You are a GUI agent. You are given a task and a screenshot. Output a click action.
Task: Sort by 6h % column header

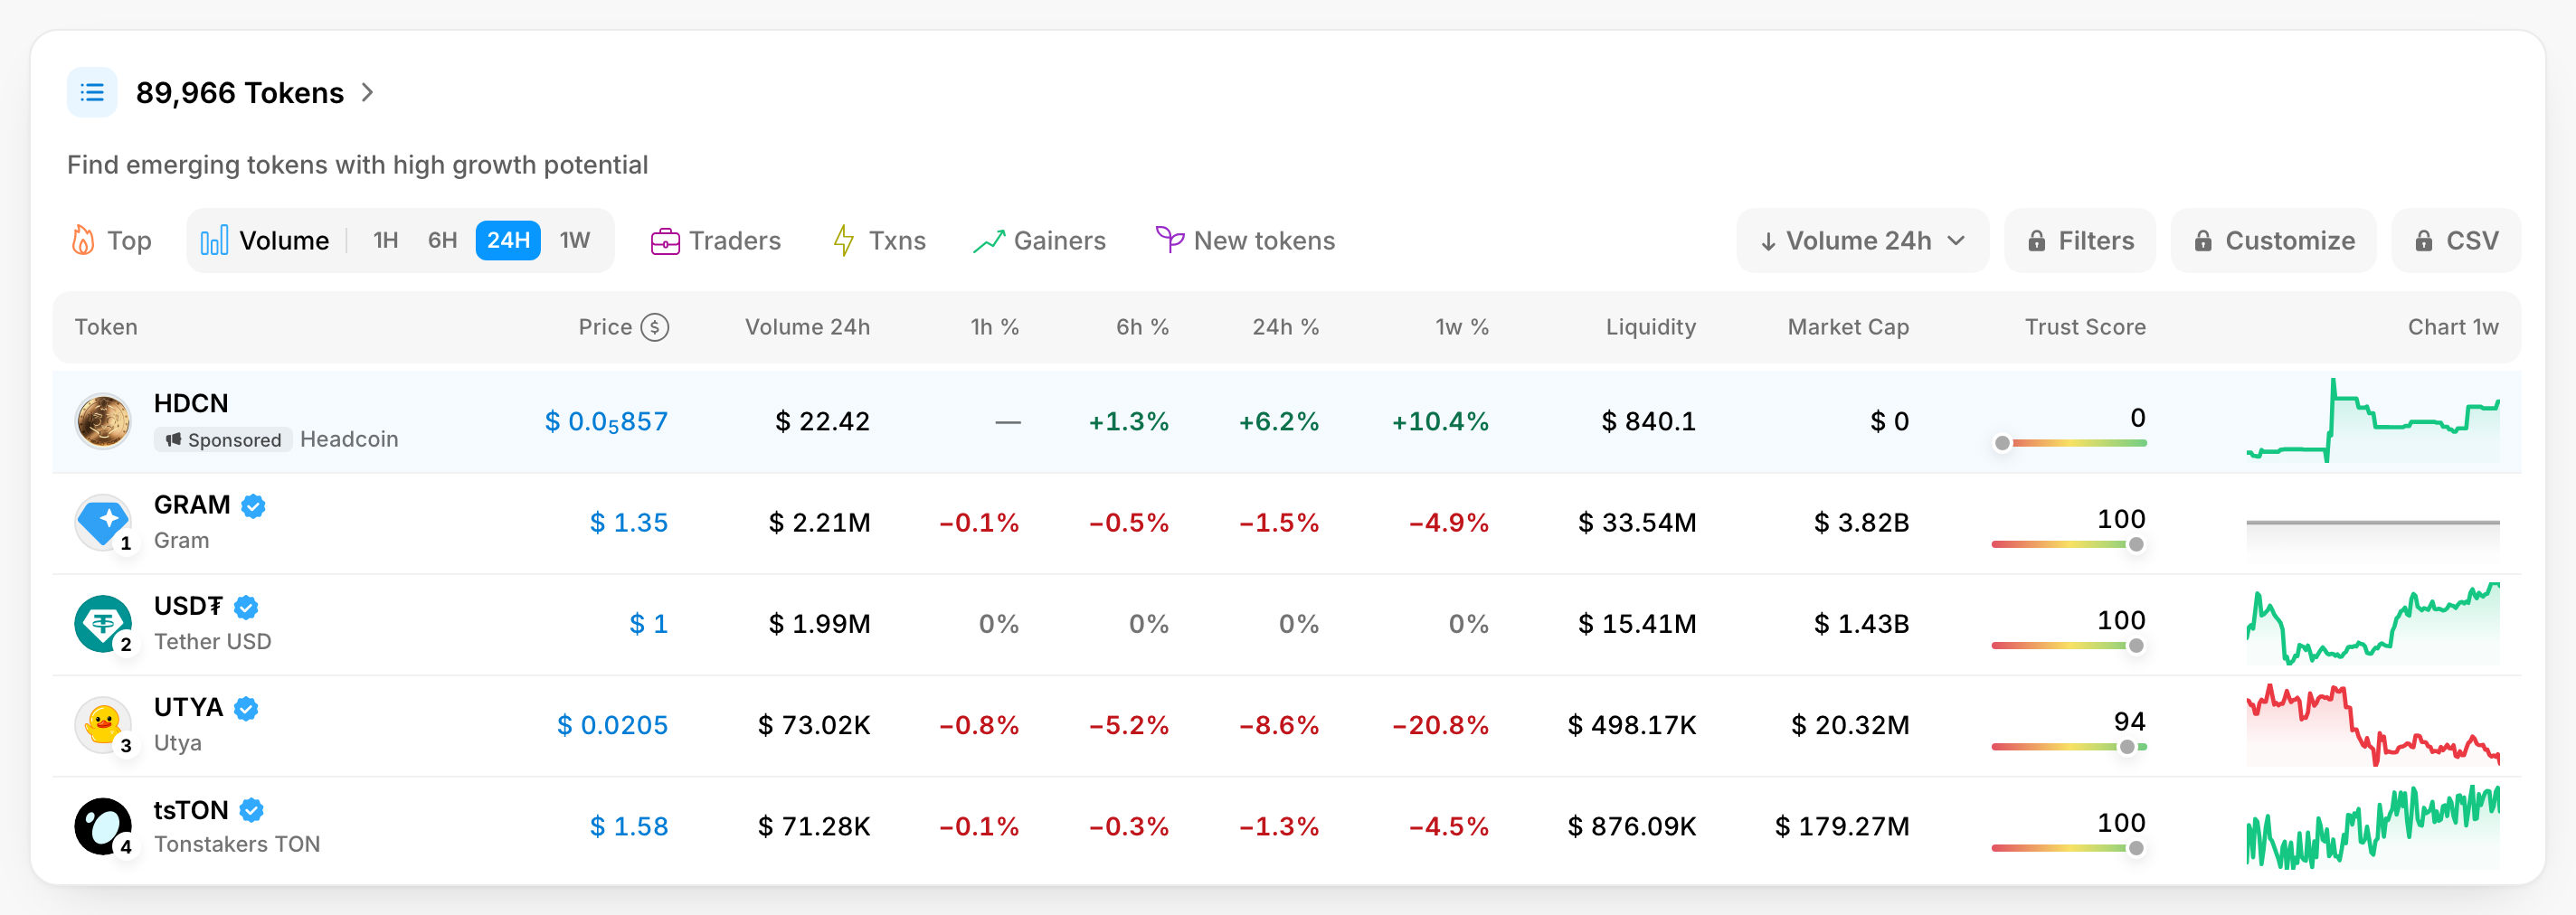tap(1143, 327)
